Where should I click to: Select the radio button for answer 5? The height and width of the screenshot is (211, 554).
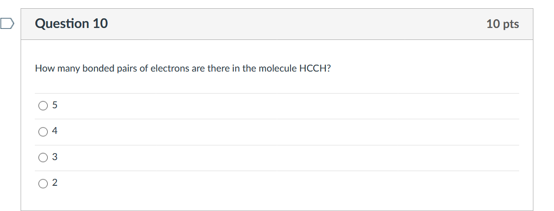click(43, 106)
